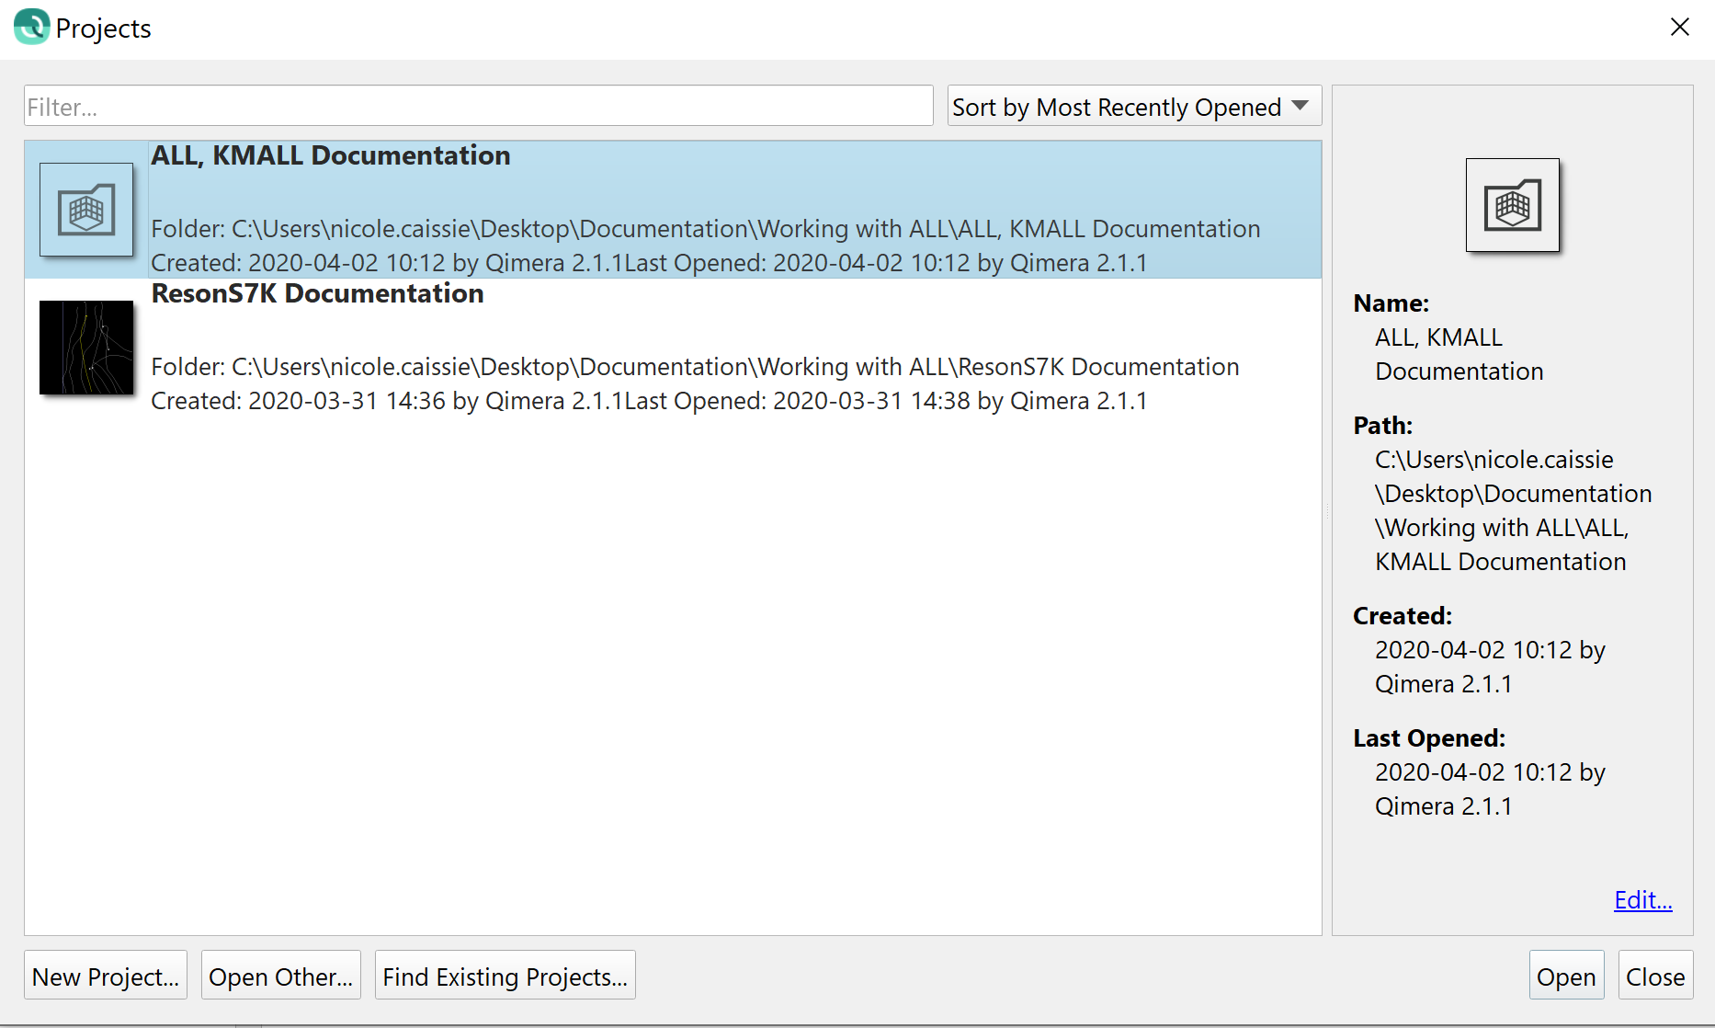Screen dimensions: 1715x1028
Task: Open the selected project with Open button
Action: [x=1566, y=976]
